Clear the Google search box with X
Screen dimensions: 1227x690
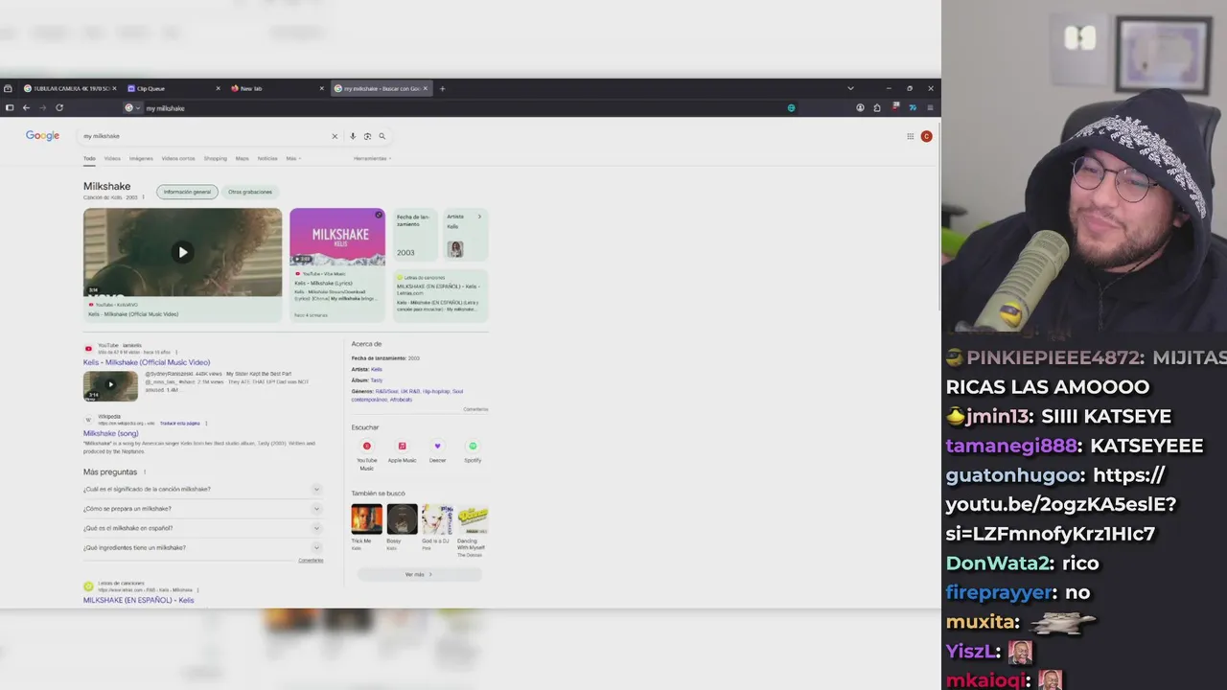coord(335,136)
